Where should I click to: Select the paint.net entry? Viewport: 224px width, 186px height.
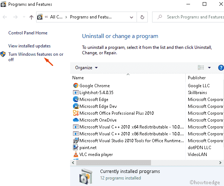pos(88,147)
